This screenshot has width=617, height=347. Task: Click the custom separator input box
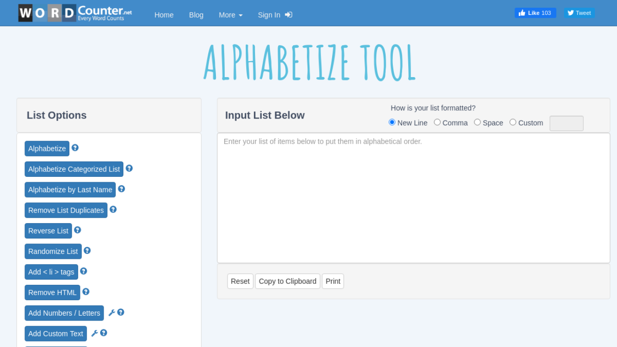point(566,123)
